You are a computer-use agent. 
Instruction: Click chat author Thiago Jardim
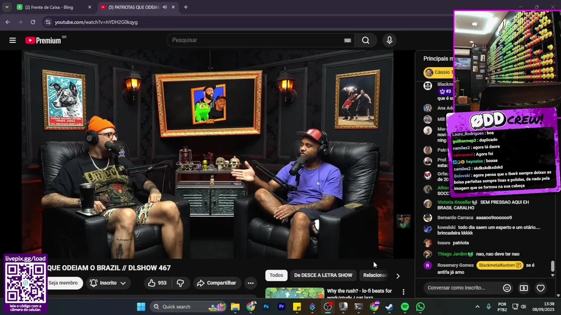point(452,254)
